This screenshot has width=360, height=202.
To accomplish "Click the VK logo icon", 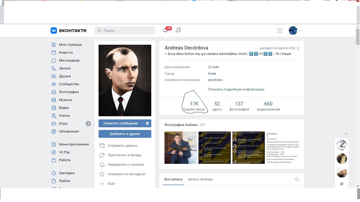I will point(54,31).
